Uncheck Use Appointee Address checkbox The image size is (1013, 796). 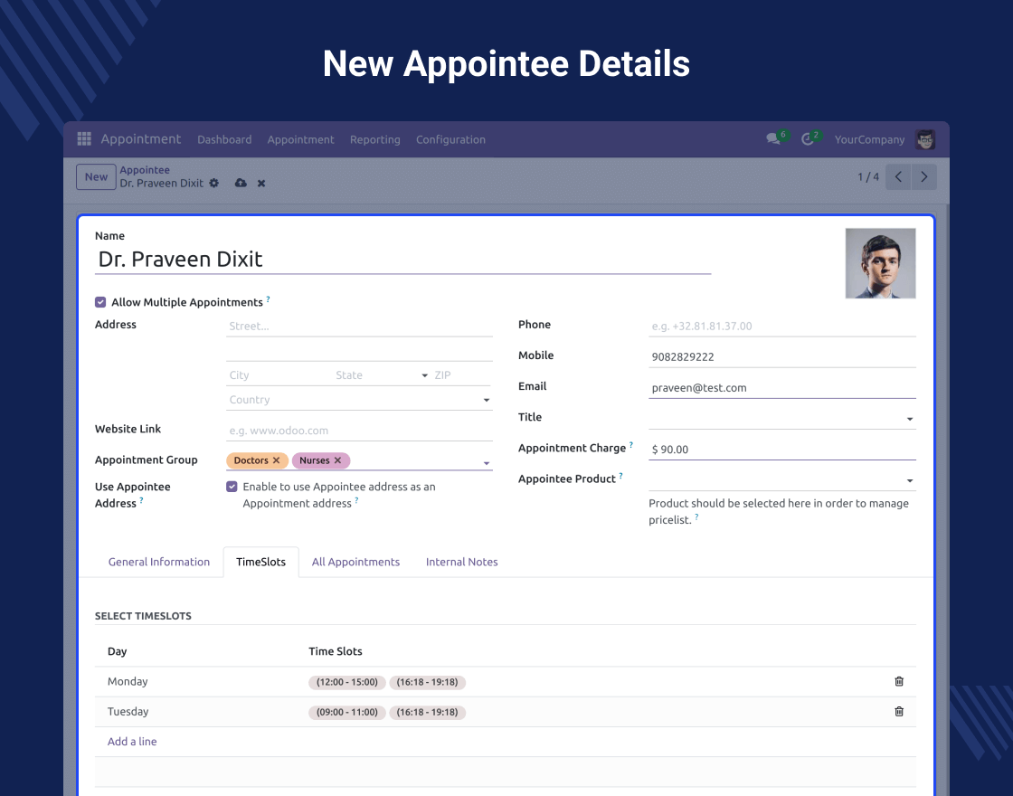coord(232,487)
